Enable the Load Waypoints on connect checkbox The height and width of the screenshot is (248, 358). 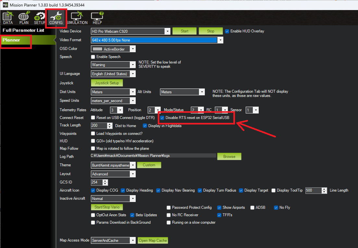pyautogui.click(x=93, y=134)
